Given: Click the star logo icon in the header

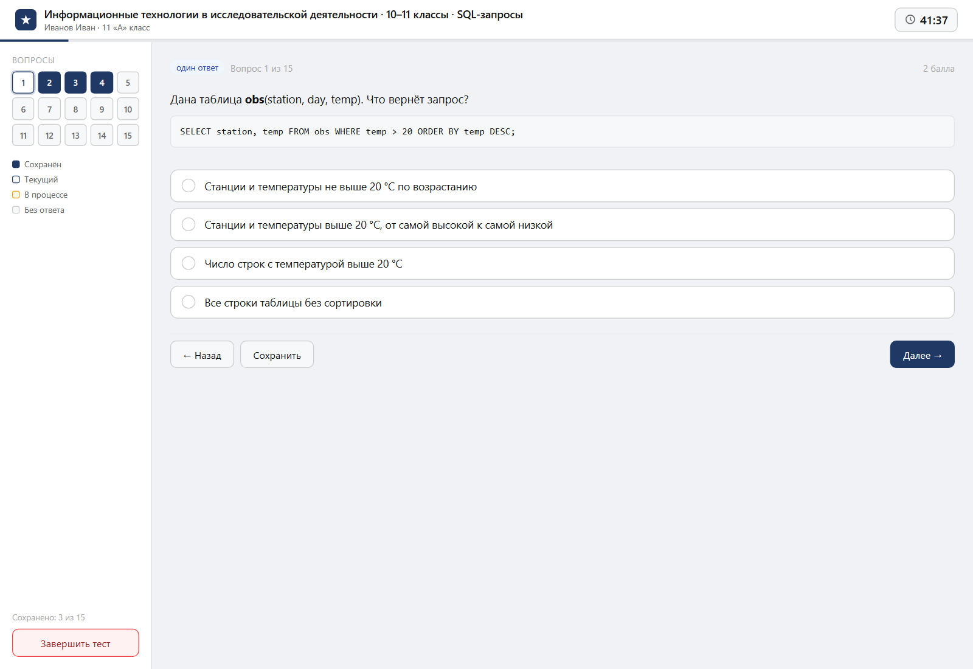Looking at the screenshot, I should [x=26, y=20].
